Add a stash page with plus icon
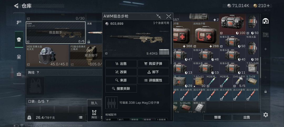 point(266,49)
